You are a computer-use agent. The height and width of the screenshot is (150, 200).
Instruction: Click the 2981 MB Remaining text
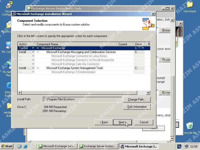54,111
